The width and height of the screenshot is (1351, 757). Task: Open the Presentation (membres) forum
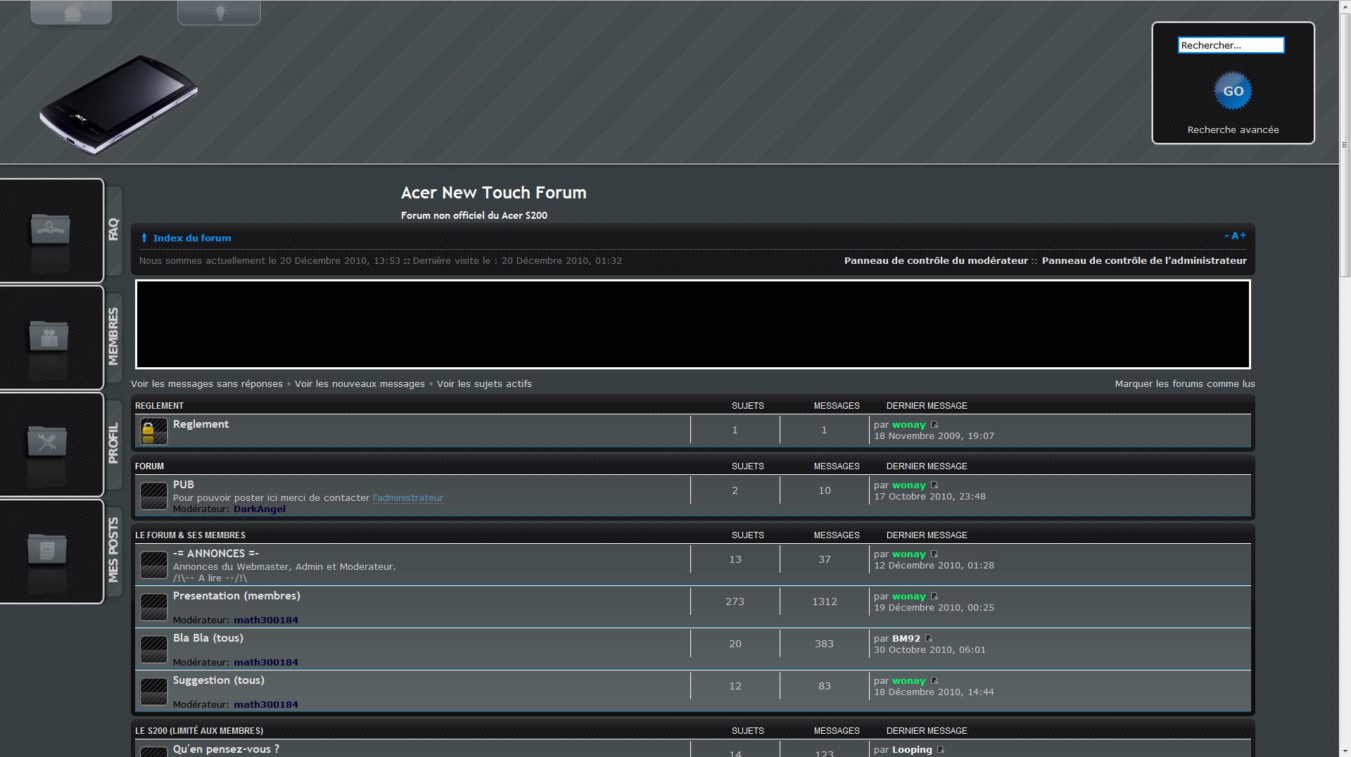[x=236, y=596]
